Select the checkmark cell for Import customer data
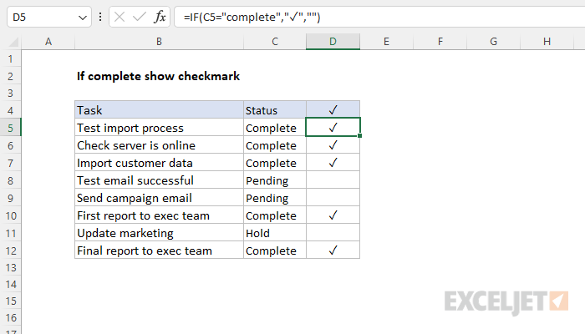The image size is (585, 334). 333,163
